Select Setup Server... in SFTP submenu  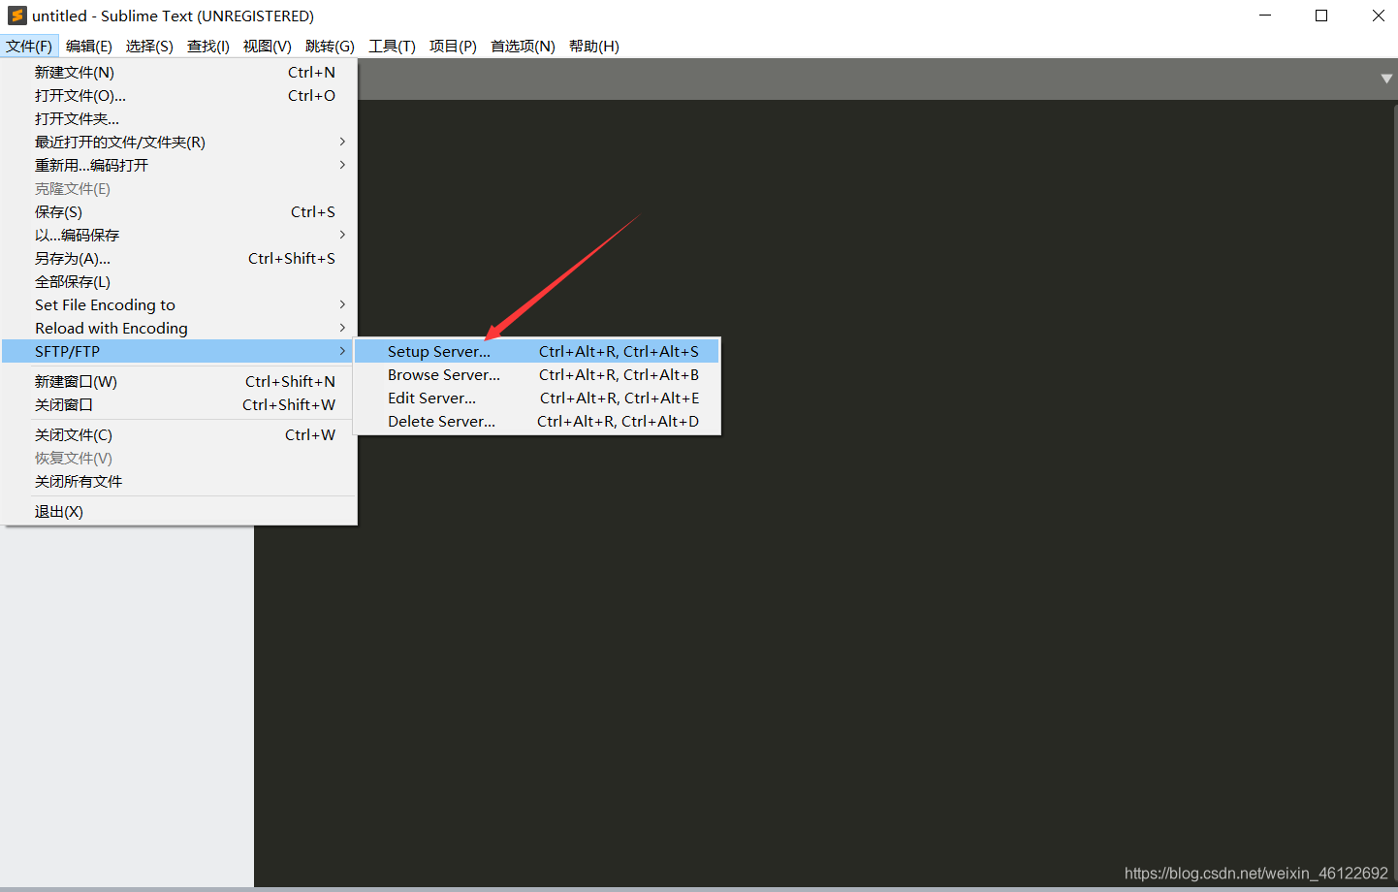click(x=537, y=352)
